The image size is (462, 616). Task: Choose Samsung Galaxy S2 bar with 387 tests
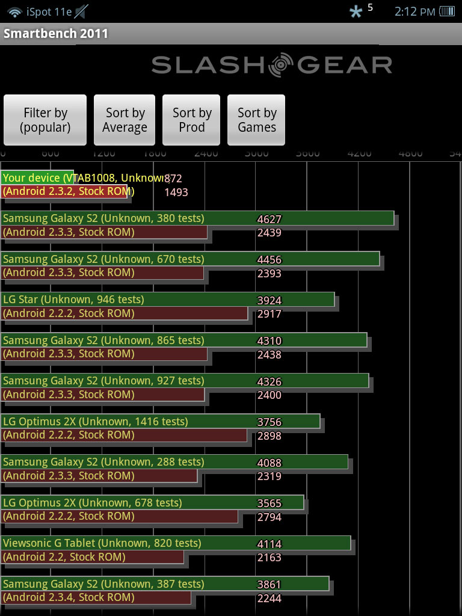(x=164, y=584)
